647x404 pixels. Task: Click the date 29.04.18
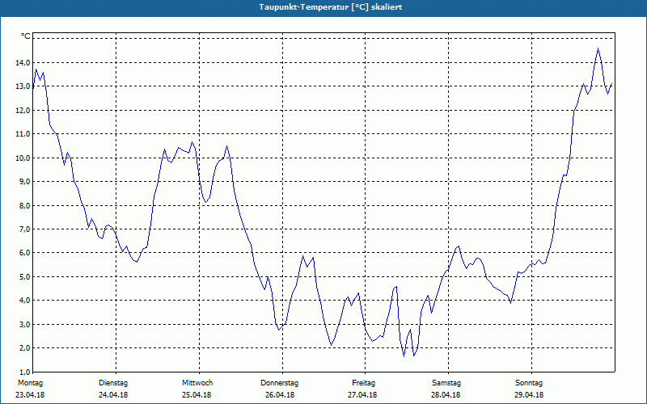[x=529, y=395]
